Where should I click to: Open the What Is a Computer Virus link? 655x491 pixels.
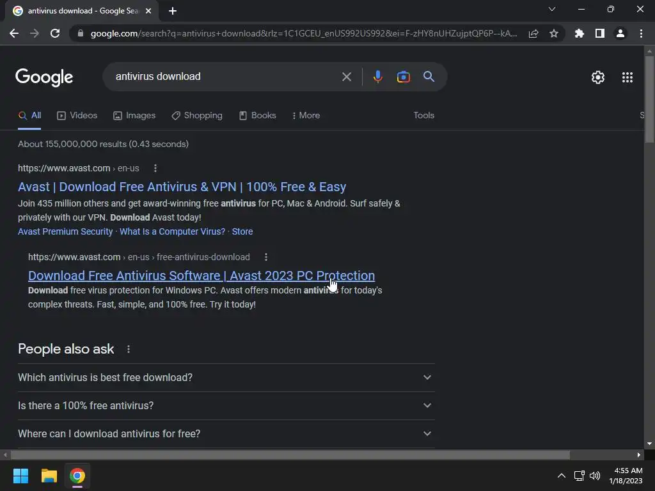[x=172, y=231]
